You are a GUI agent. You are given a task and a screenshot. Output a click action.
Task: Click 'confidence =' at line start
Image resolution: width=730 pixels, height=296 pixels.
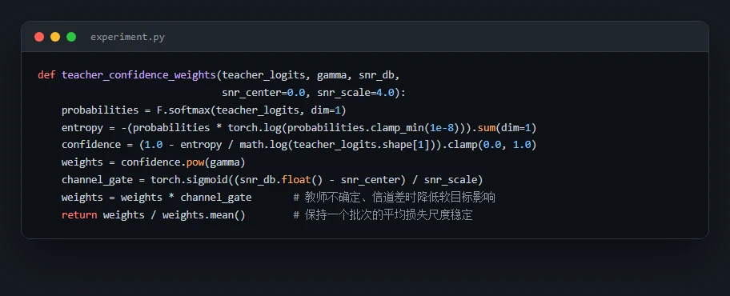(98, 145)
